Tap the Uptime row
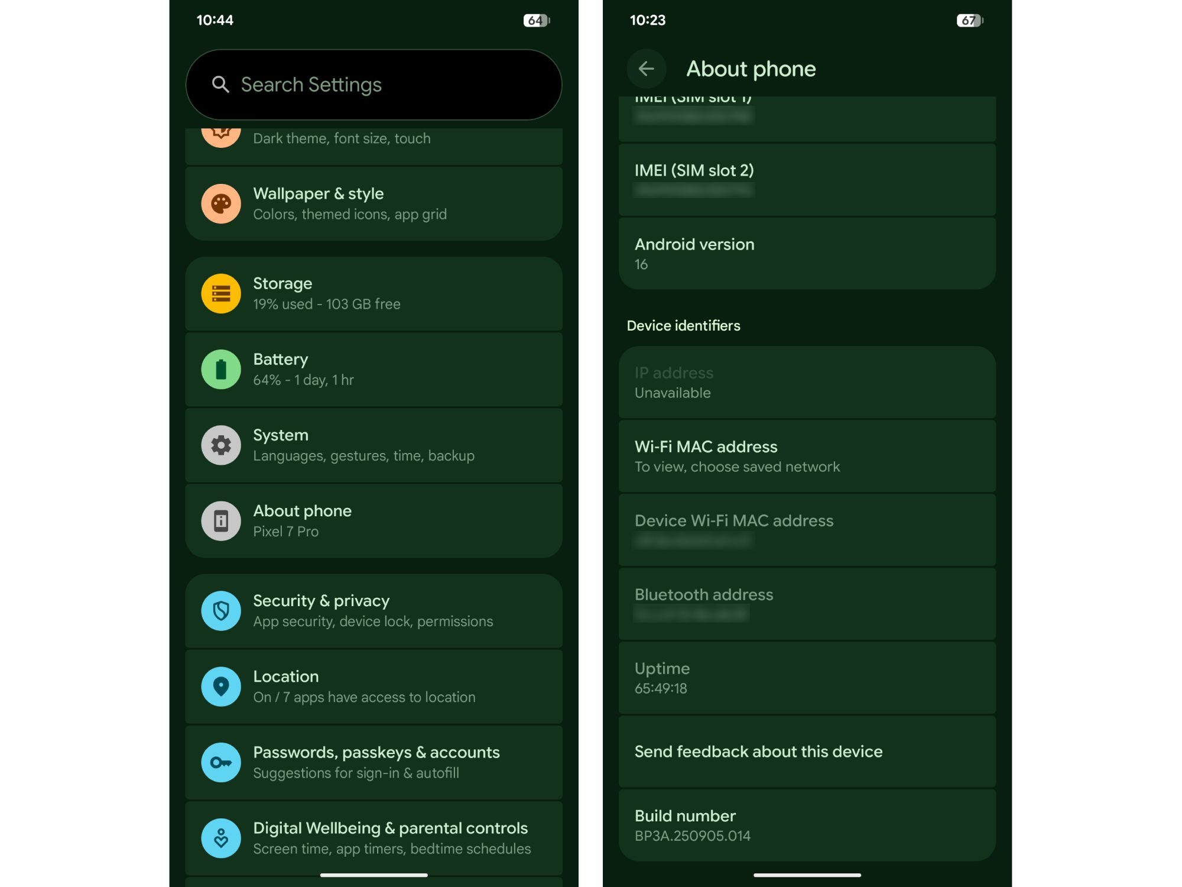This screenshot has width=1182, height=887. [807, 678]
